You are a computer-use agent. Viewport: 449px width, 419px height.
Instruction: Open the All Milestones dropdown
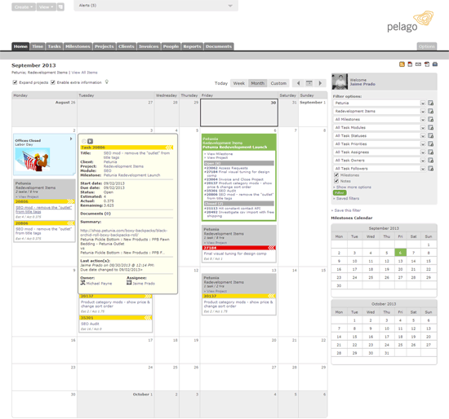380,119
